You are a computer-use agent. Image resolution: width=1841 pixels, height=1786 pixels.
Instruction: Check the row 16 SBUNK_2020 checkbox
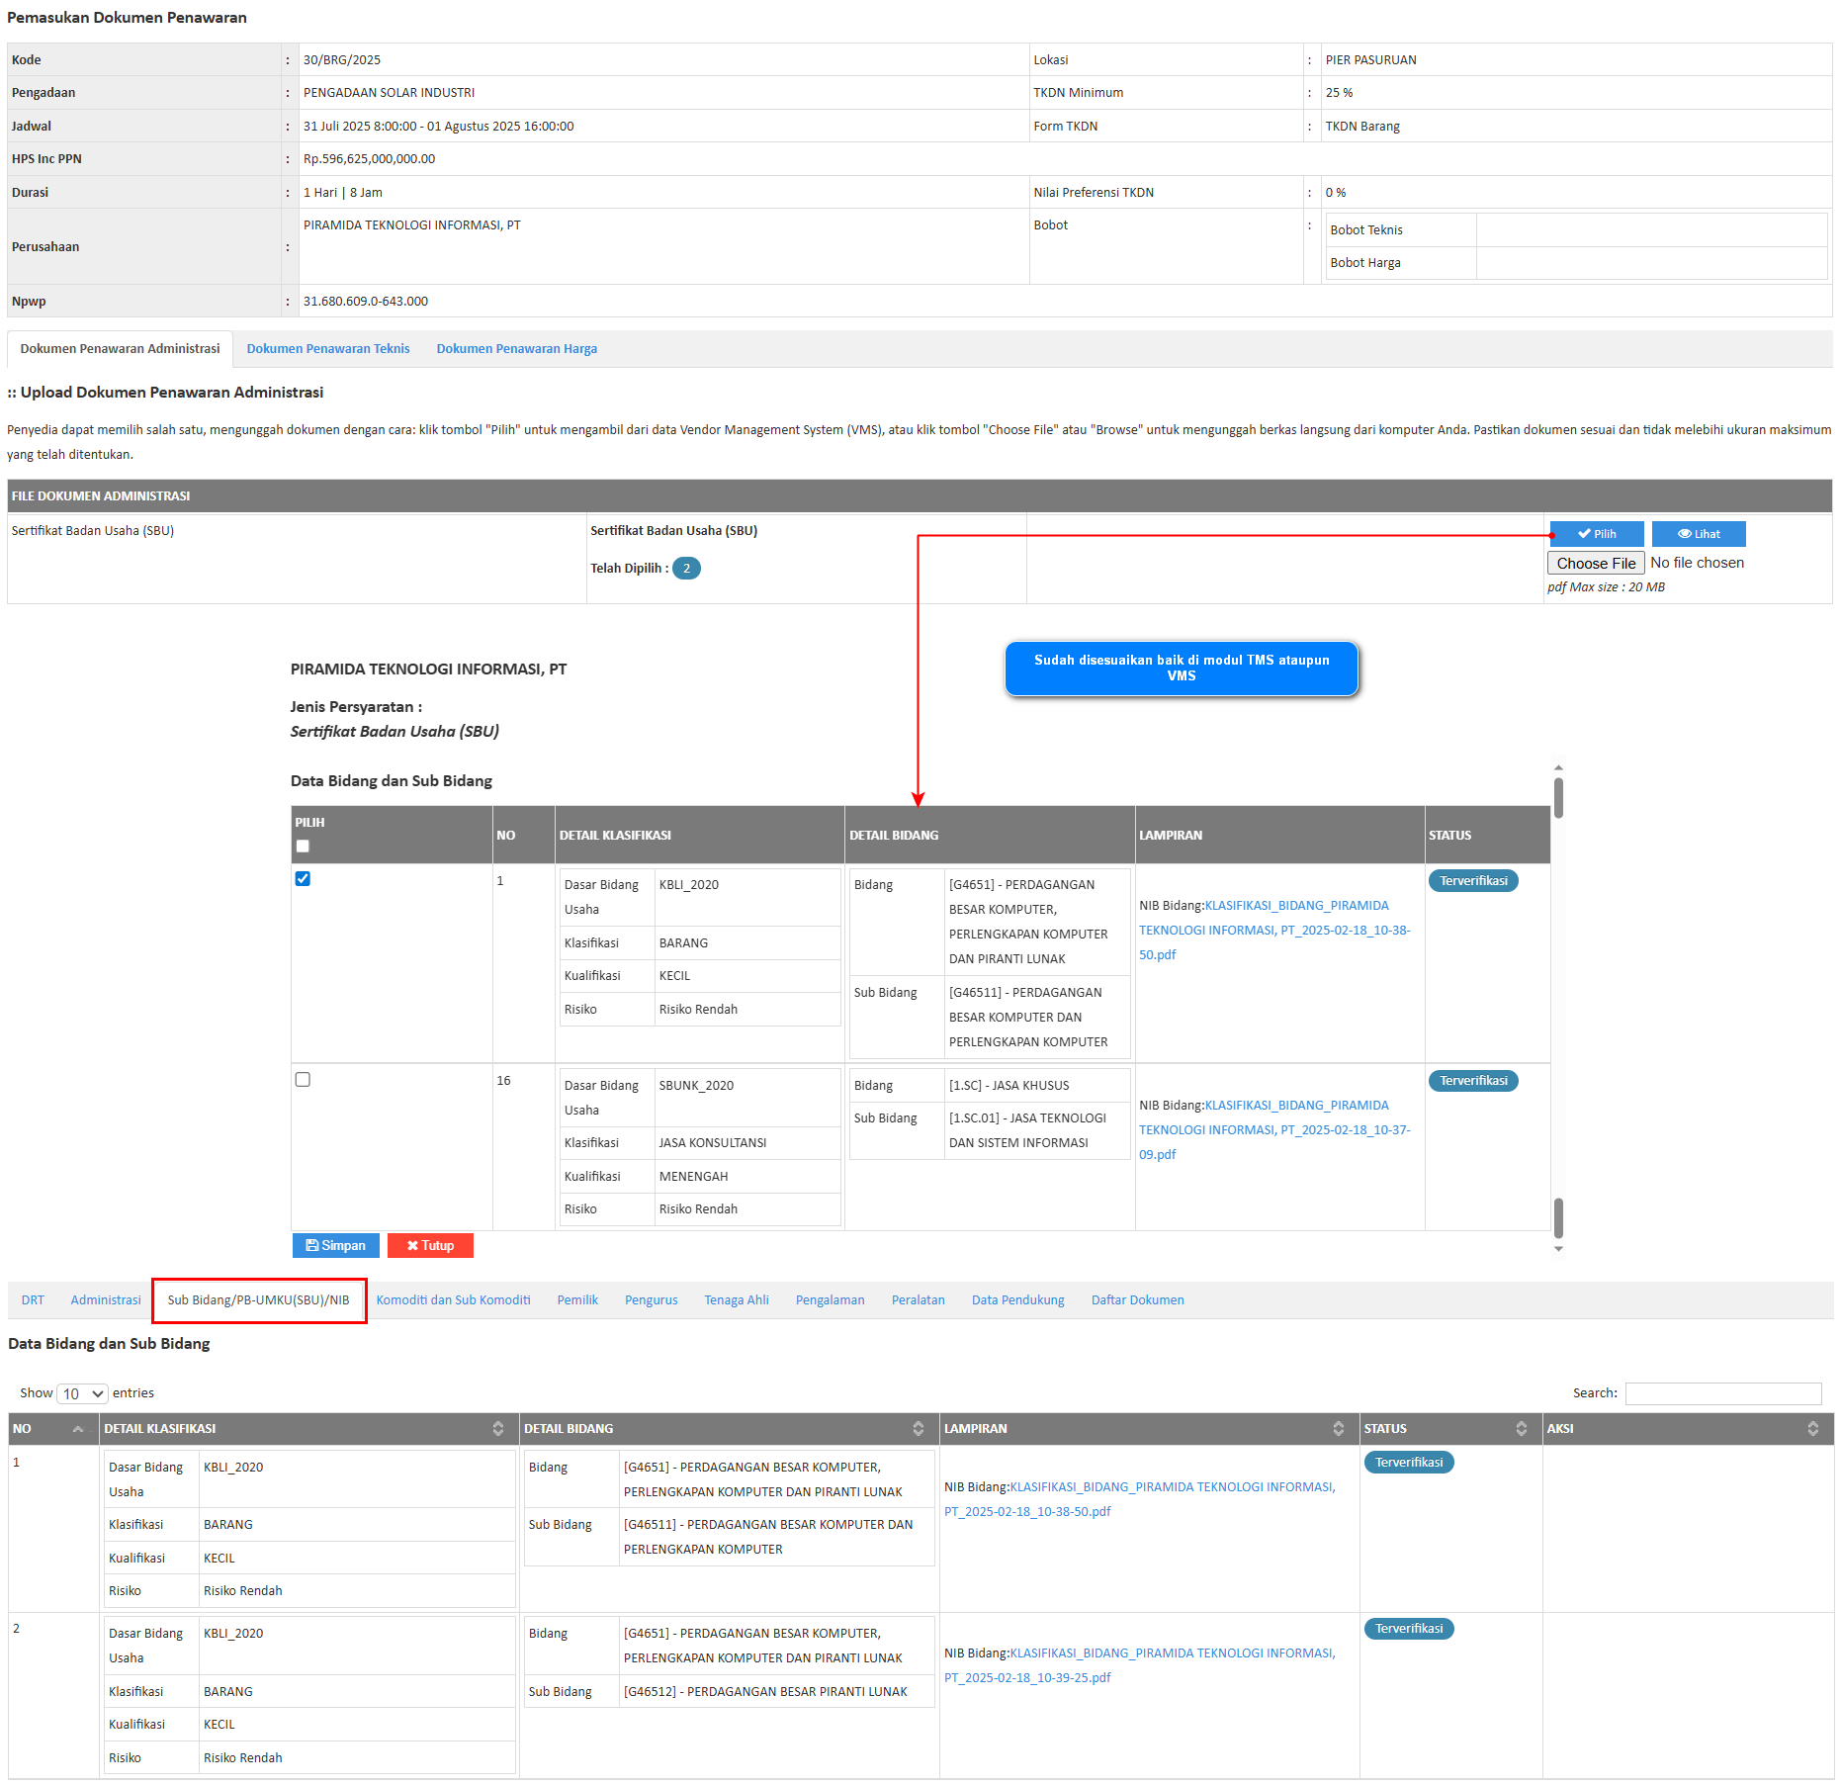(303, 1080)
